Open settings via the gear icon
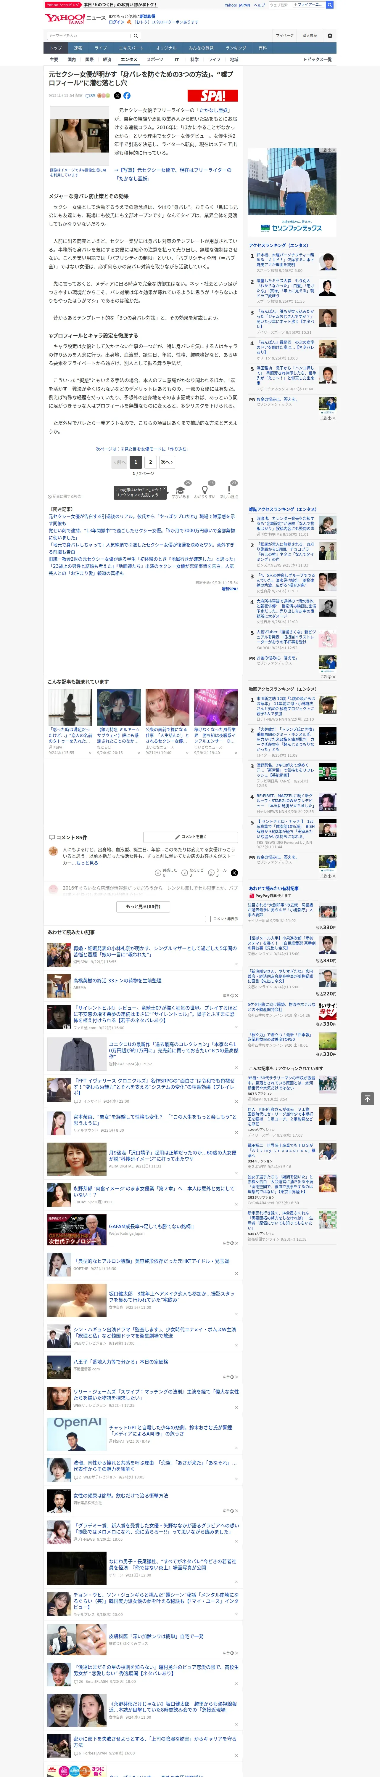The height and width of the screenshot is (1777, 380). click(330, 36)
